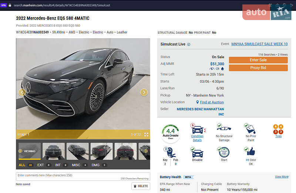Open the Condition Details link
Image resolution: width=296 pixels, height=193 pixels.
[197, 138]
